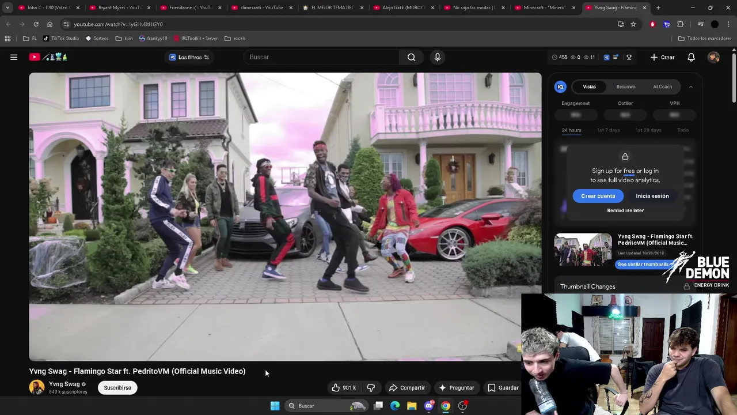Switch to the Friendzone browser tab
The image size is (737, 415).
(191, 7)
